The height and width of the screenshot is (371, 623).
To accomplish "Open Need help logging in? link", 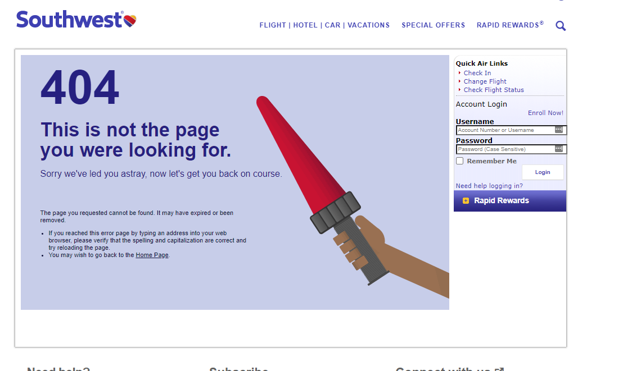I will coord(489,186).
